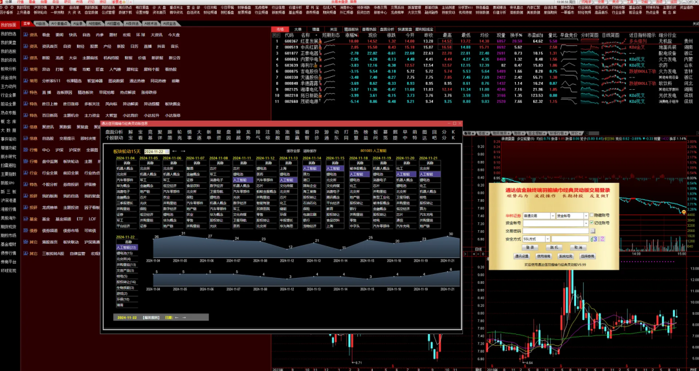Expand the account number dropdown arrow

pyautogui.click(x=586, y=223)
